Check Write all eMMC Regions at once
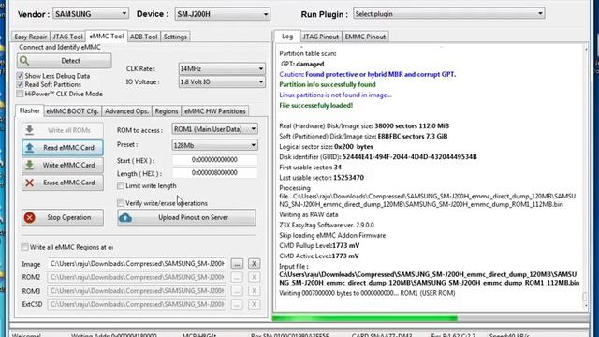This screenshot has height=337, width=599. point(25,247)
